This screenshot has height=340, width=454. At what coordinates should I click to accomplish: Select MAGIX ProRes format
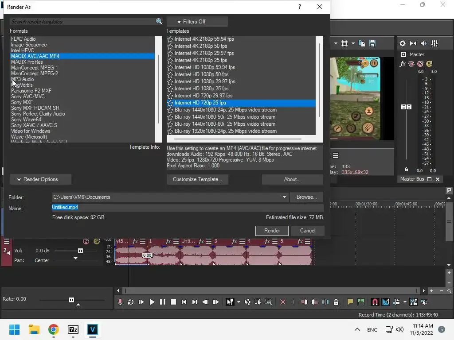point(27,62)
